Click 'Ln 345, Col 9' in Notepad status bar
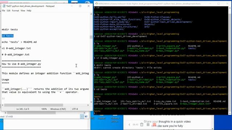The image size is (232, 130). pos(22,109)
